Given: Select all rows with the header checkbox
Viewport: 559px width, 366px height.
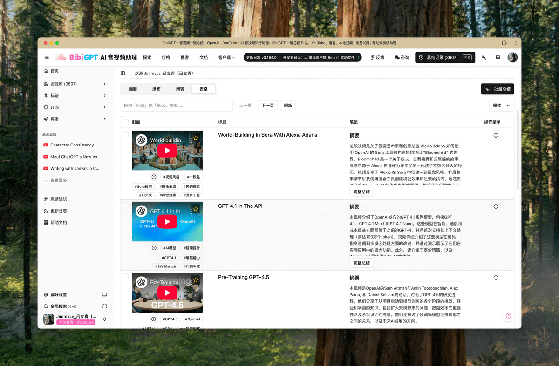Looking at the screenshot, I should [x=125, y=122].
